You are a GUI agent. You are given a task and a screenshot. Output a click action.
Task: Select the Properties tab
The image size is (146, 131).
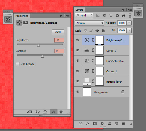pyautogui.click(x=22, y=16)
